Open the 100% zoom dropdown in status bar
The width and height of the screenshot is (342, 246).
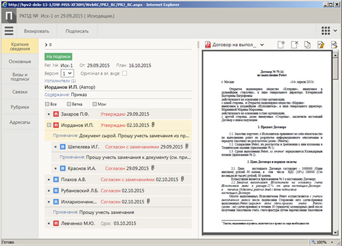[332, 242]
